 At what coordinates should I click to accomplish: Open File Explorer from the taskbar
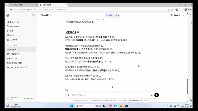tap(121, 106)
